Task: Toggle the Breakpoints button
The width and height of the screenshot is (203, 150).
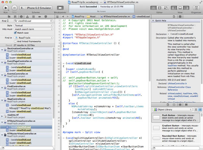Action: coord(60,8)
